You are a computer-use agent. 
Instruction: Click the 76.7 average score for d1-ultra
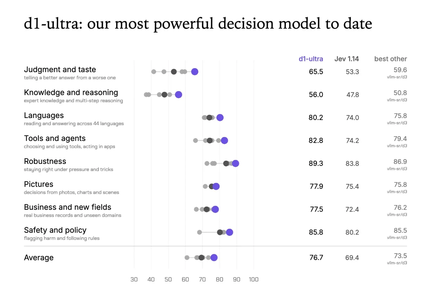point(316,257)
